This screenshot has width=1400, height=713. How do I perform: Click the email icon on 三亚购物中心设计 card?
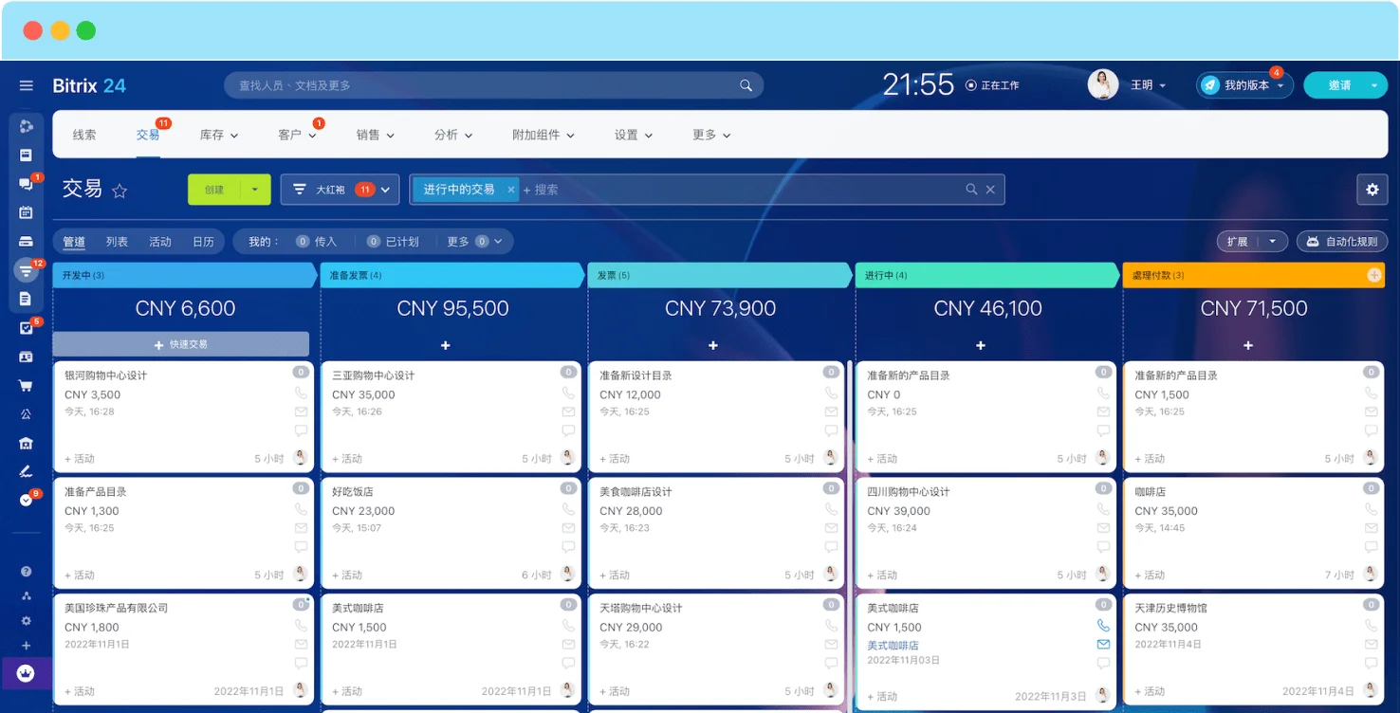point(568,411)
